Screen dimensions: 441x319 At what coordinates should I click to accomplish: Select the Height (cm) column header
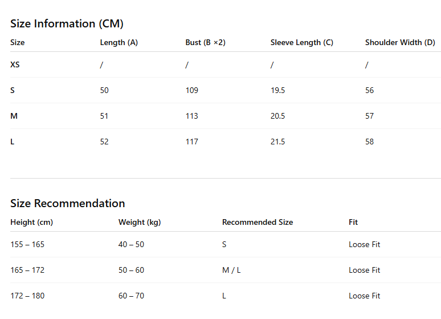tap(31, 223)
